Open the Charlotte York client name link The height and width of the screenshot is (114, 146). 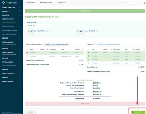click(53, 53)
